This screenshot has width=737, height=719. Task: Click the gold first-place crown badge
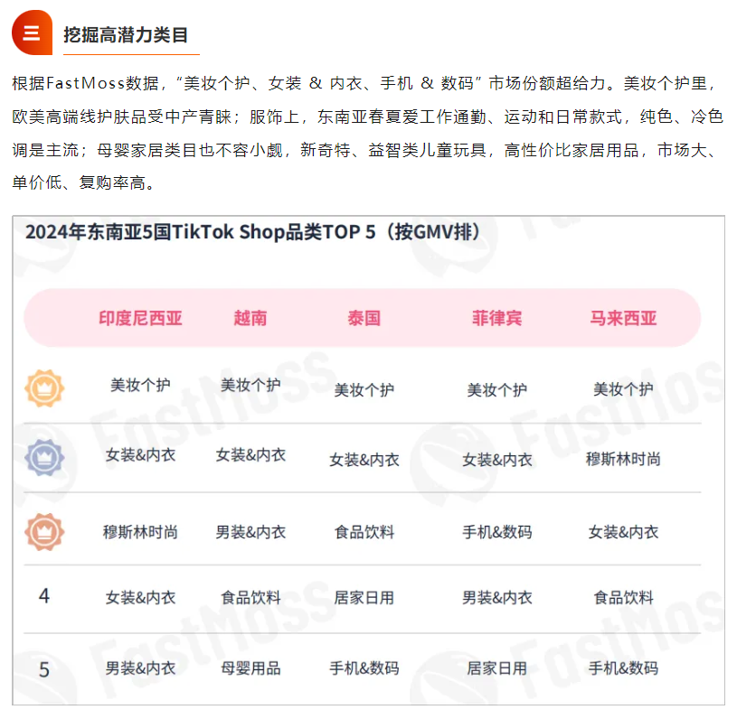point(44,388)
